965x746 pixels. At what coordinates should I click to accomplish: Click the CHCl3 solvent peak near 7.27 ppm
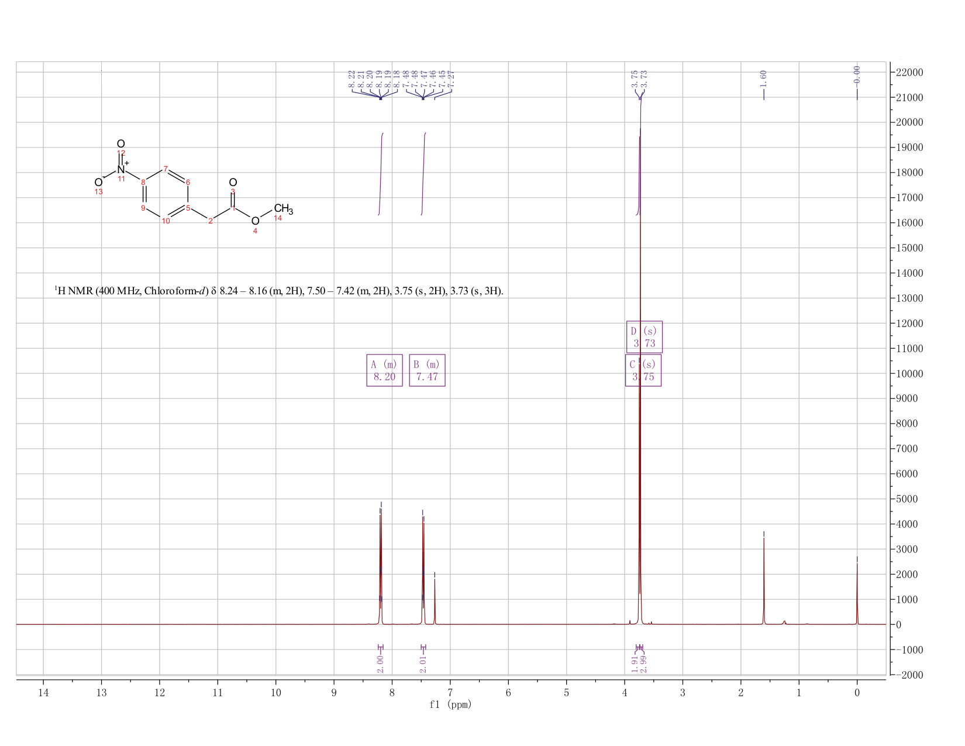[435, 601]
